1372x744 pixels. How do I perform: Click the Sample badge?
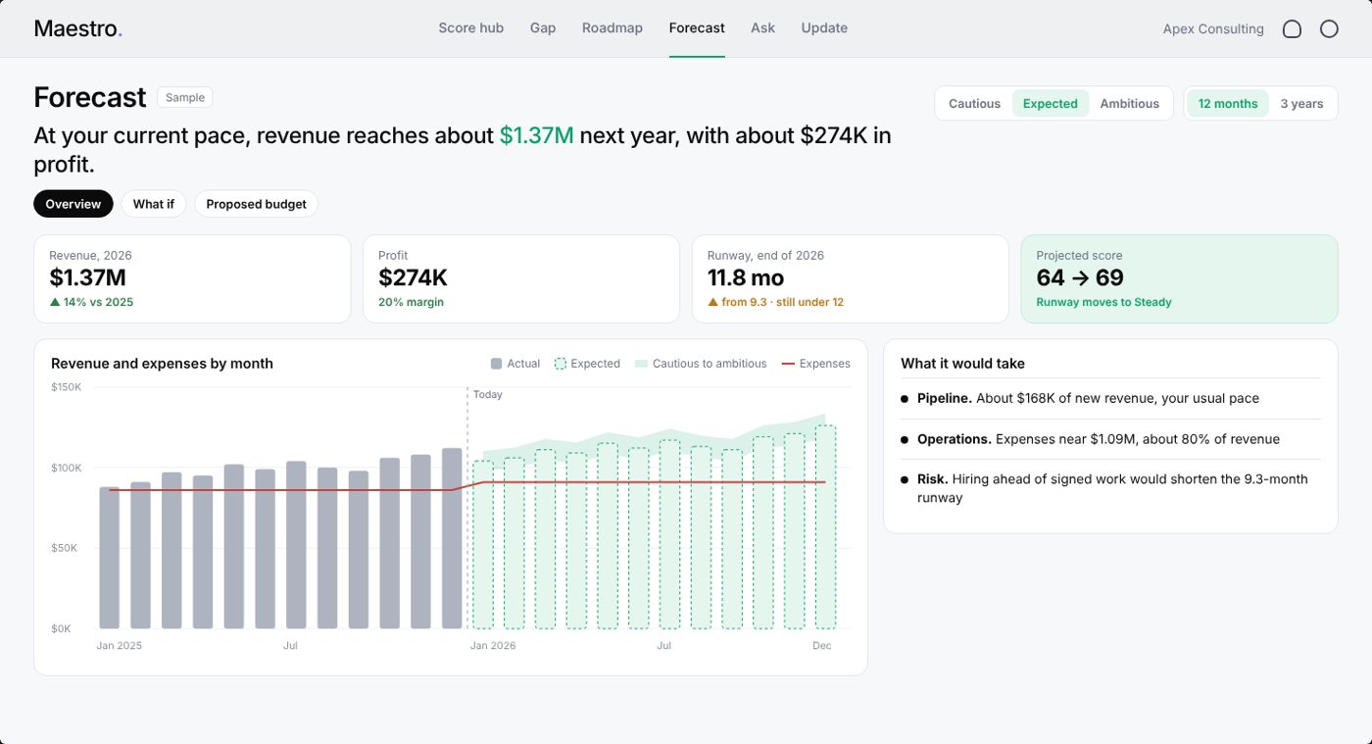point(185,97)
